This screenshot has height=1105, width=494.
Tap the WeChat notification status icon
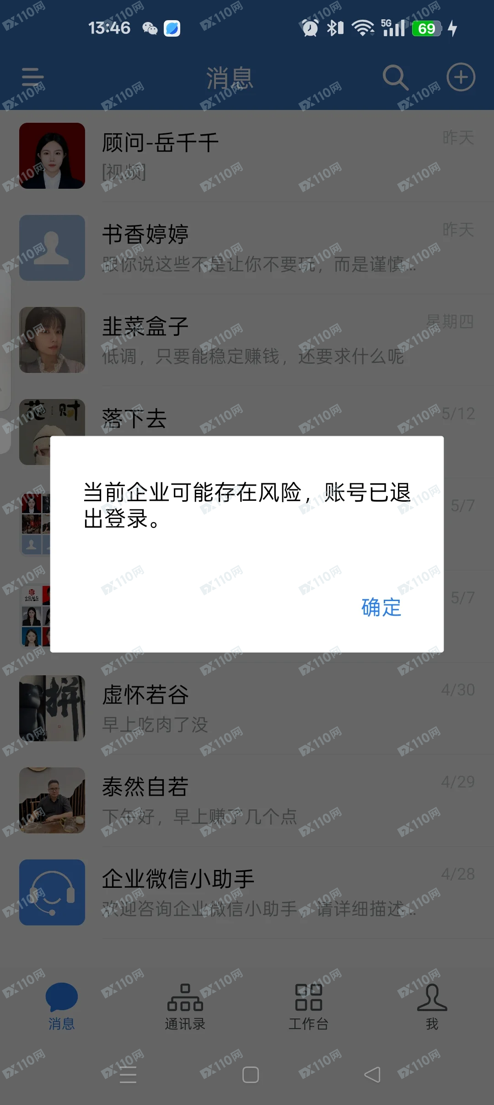(x=150, y=28)
